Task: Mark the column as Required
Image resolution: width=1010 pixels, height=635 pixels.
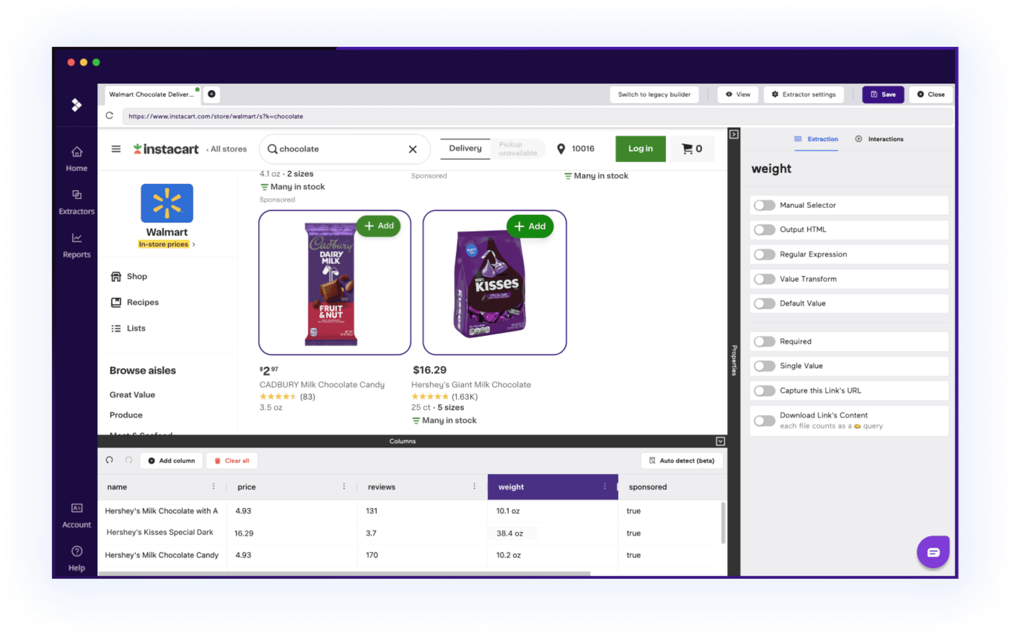Action: [x=765, y=342]
